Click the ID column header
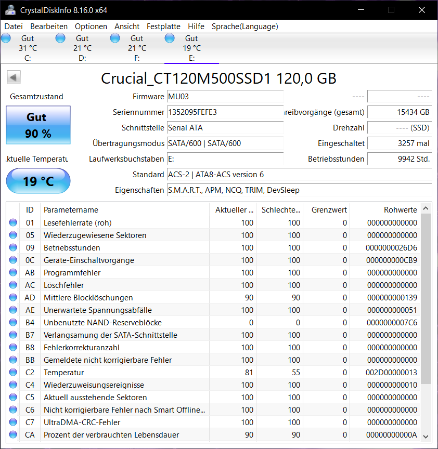The height and width of the screenshot is (449, 438). click(x=30, y=210)
